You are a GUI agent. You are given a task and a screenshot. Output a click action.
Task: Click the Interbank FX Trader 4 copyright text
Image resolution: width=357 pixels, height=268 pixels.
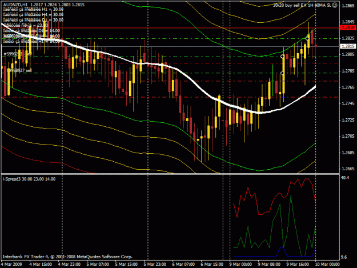click(67, 257)
